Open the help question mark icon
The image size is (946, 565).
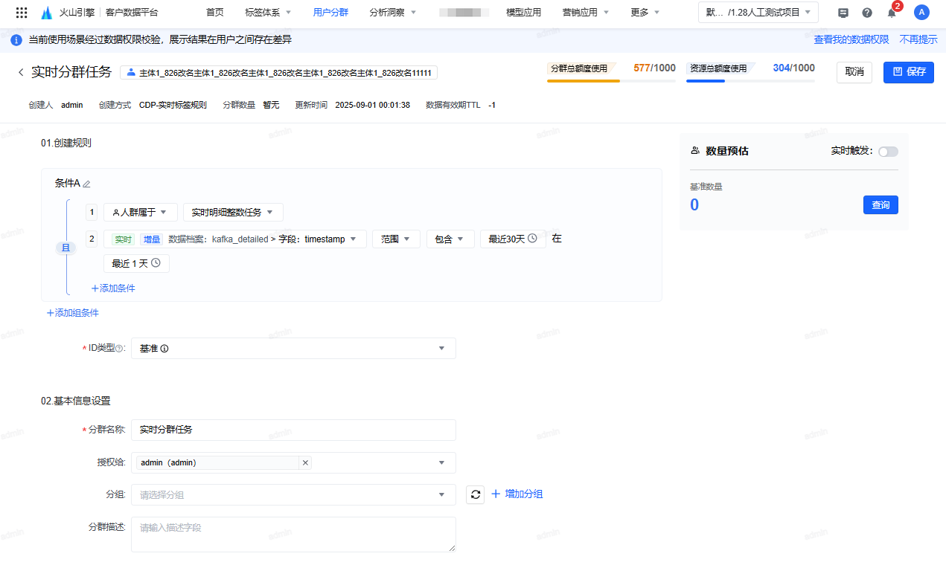point(867,13)
